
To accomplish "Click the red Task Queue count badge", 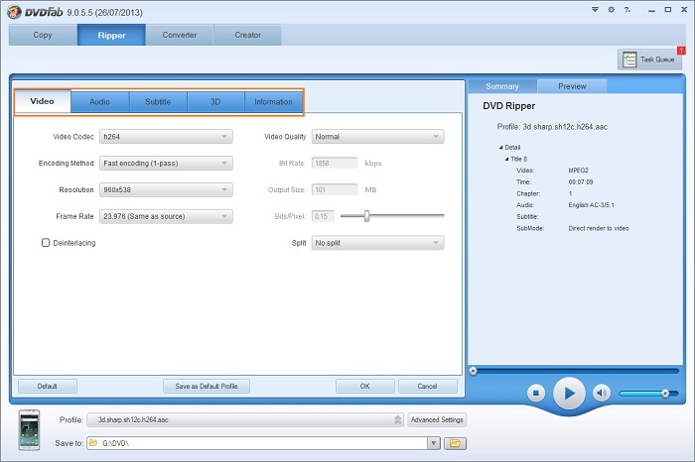I will coord(681,51).
